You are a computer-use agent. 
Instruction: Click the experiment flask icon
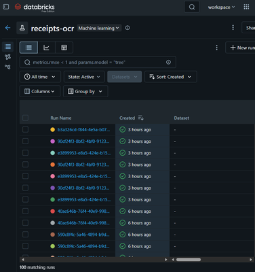coord(22,28)
